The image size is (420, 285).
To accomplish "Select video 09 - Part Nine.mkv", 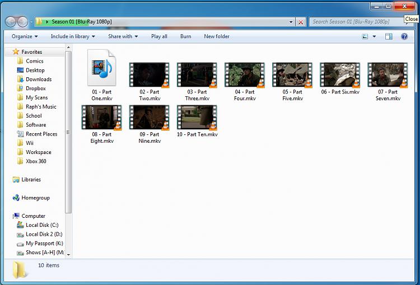I will [x=150, y=124].
